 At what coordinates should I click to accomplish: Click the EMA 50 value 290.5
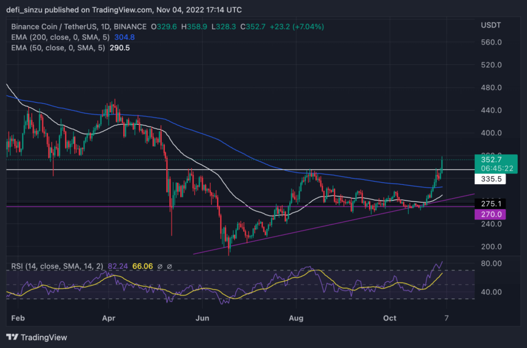pos(119,48)
